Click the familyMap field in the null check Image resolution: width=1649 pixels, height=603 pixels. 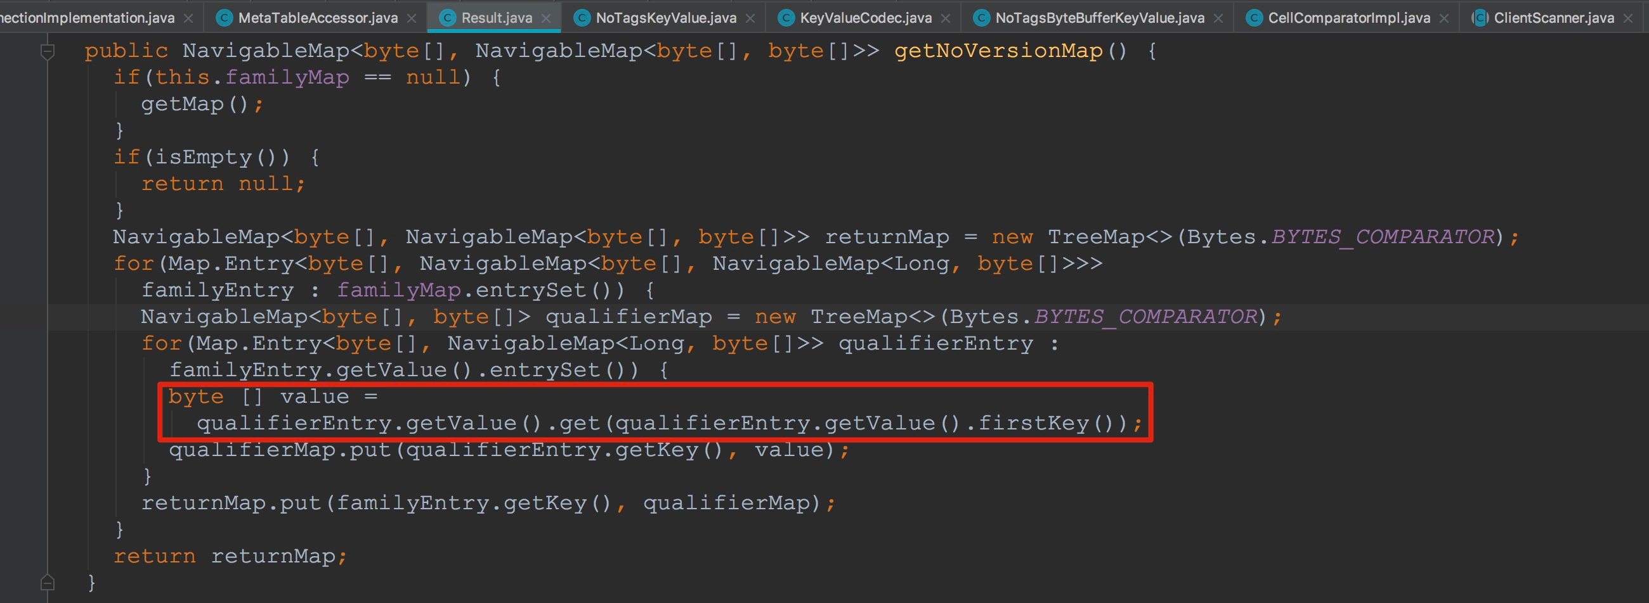click(x=287, y=77)
